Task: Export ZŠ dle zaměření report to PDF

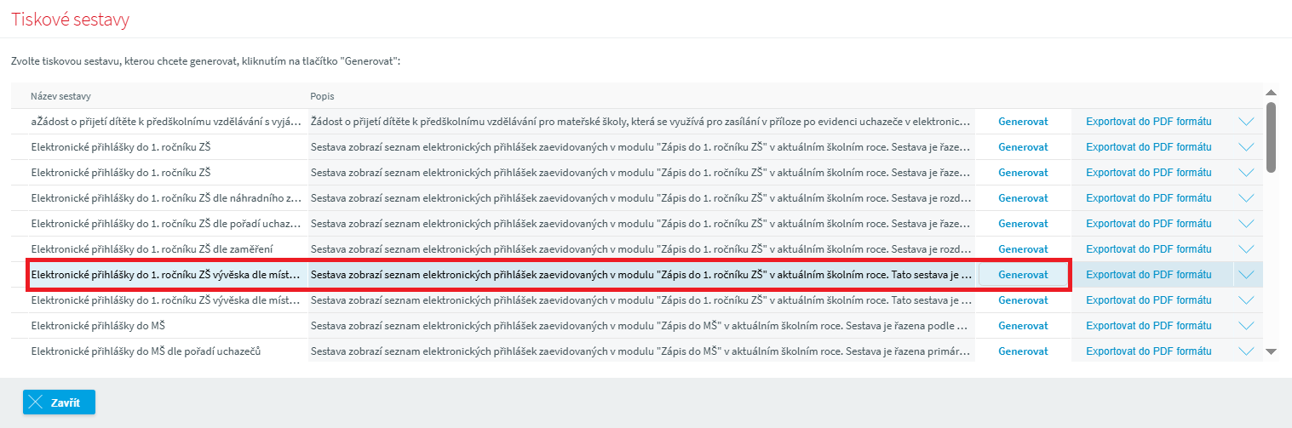Action: pyautogui.click(x=1148, y=249)
